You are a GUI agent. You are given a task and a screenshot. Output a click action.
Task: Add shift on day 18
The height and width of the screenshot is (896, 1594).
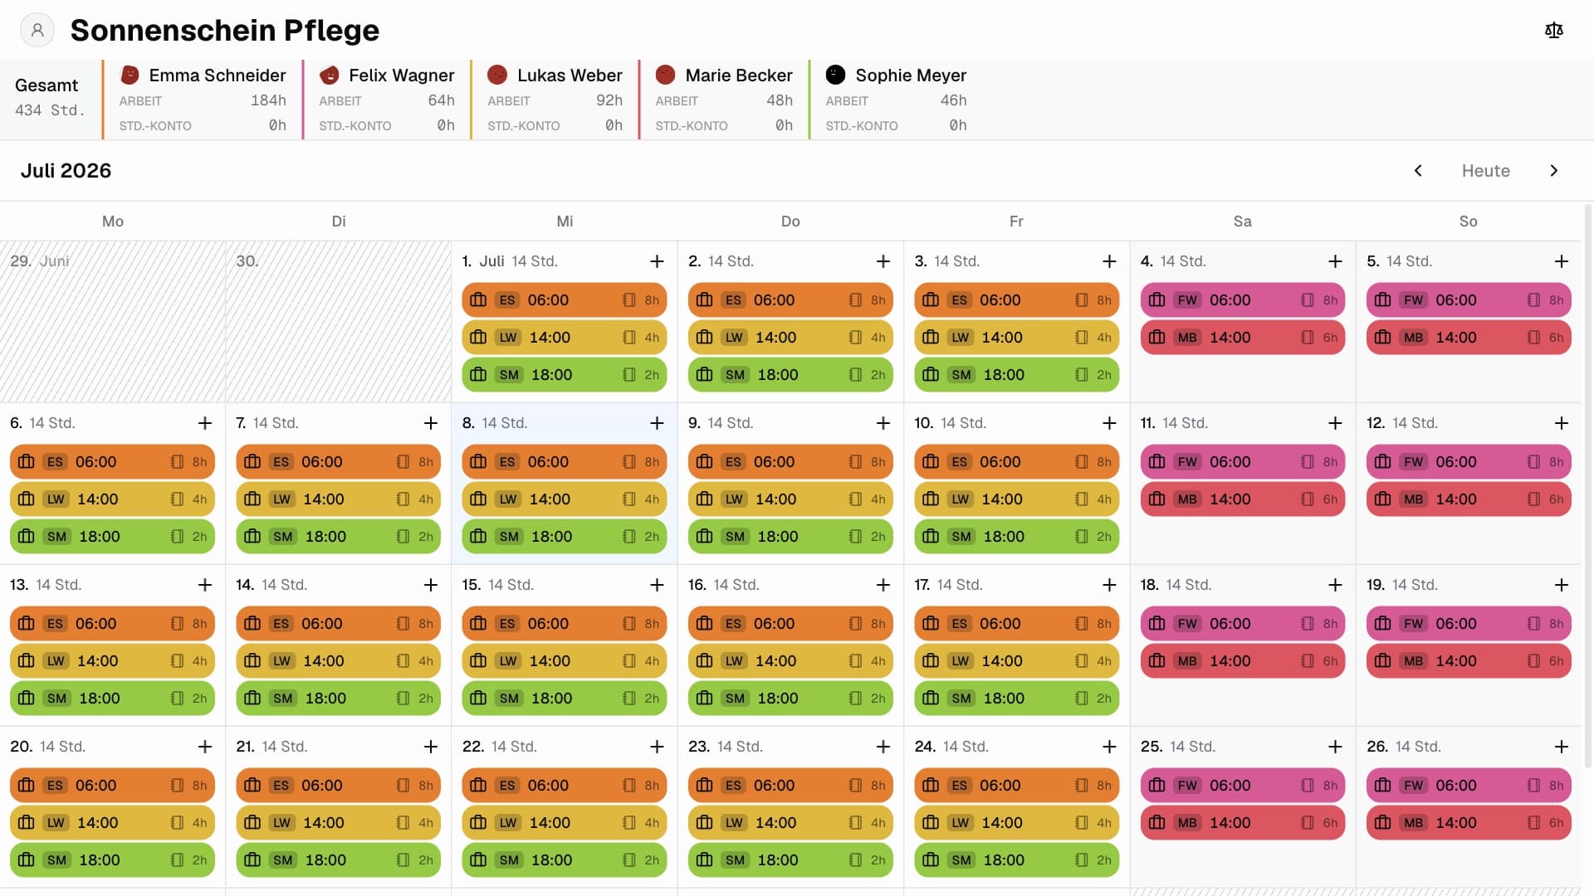click(1335, 585)
